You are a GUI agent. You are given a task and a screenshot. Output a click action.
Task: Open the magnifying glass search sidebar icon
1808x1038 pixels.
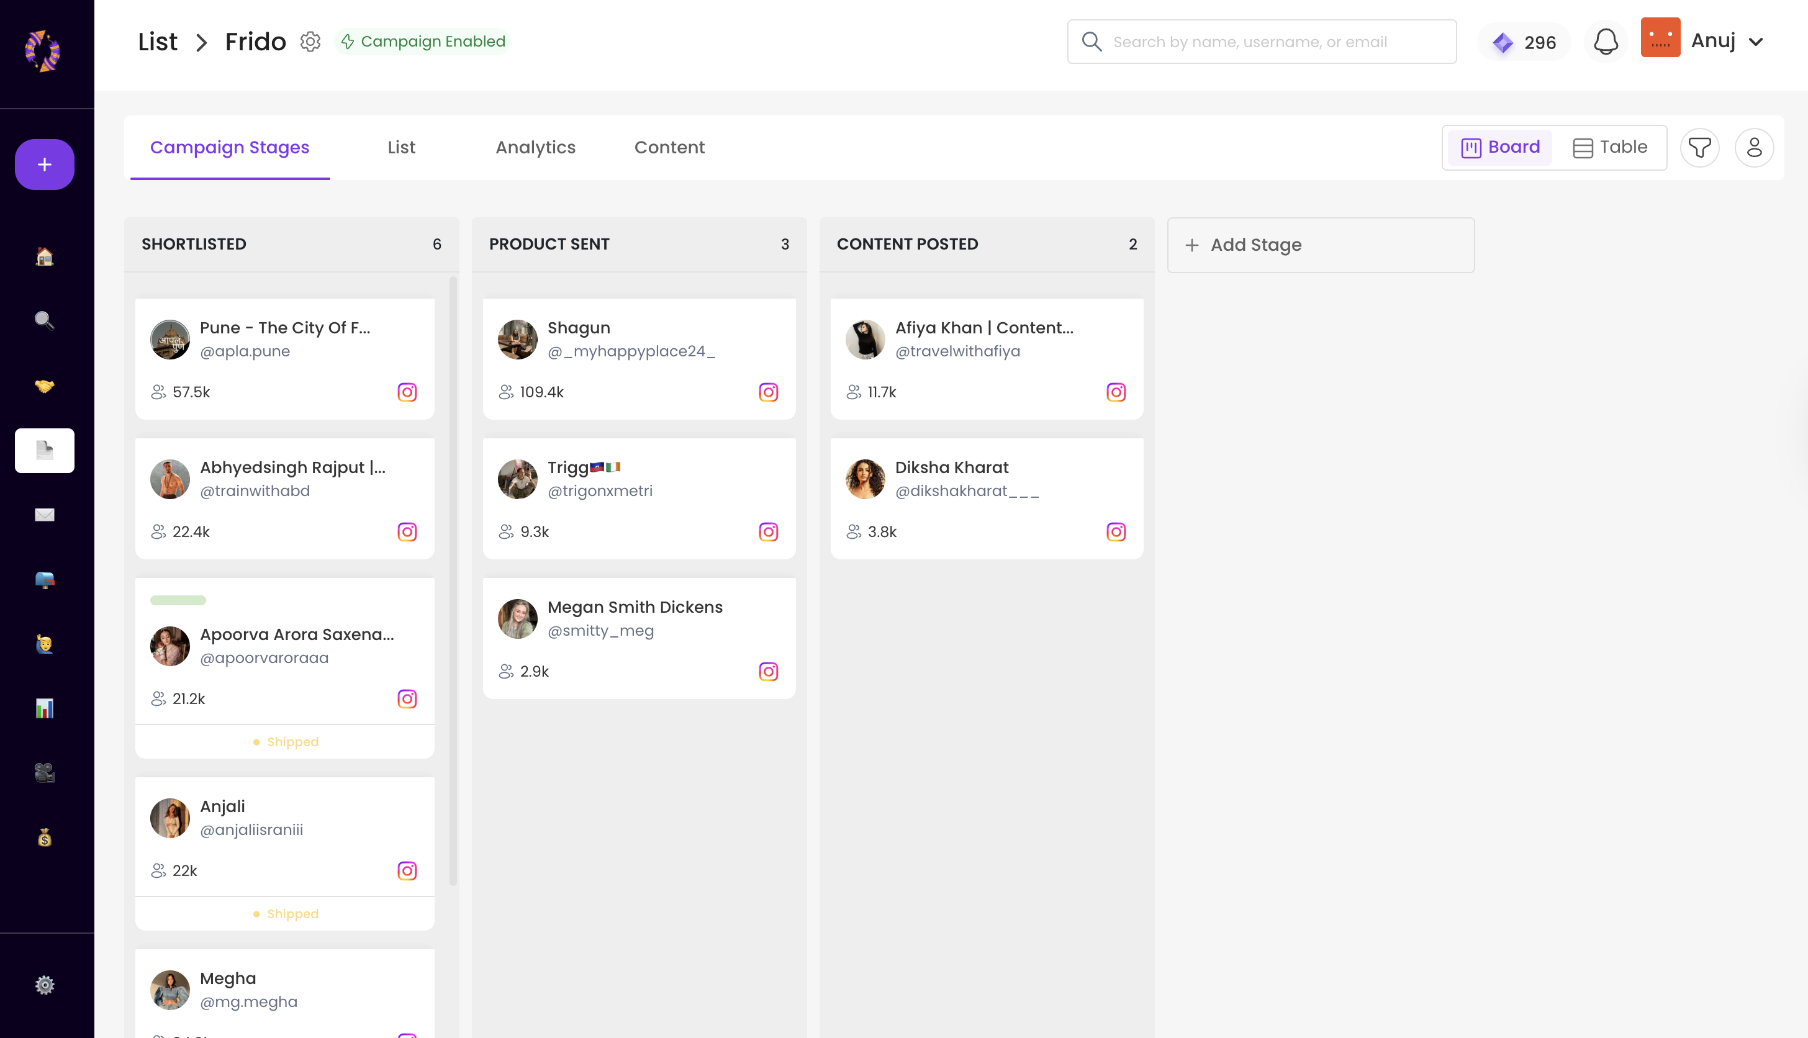(x=44, y=321)
